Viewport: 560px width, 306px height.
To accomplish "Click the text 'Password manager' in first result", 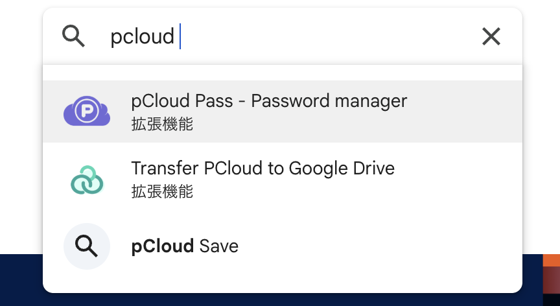I will [x=329, y=101].
